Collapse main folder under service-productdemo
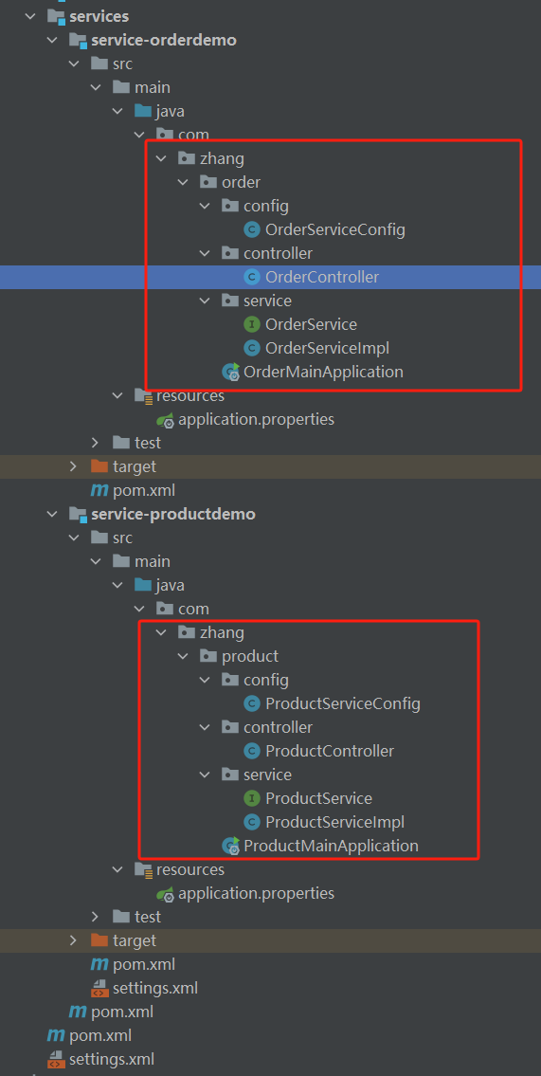Screen dimensions: 541x1076 96,561
